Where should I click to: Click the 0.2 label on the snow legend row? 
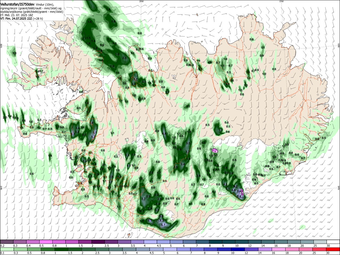coord(2,246)
